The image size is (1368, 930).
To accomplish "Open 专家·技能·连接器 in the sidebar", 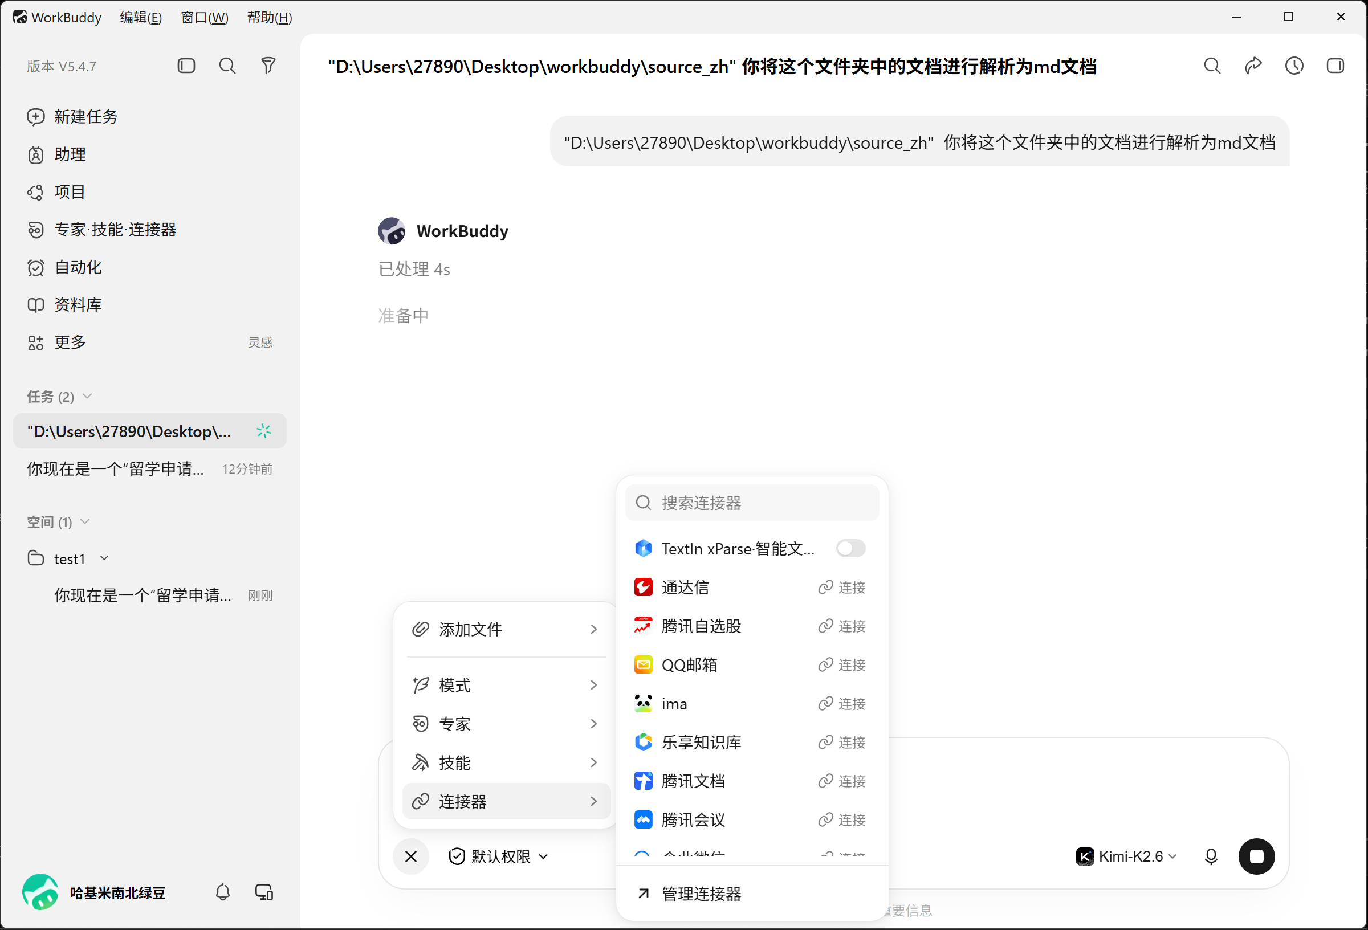I will tap(149, 230).
